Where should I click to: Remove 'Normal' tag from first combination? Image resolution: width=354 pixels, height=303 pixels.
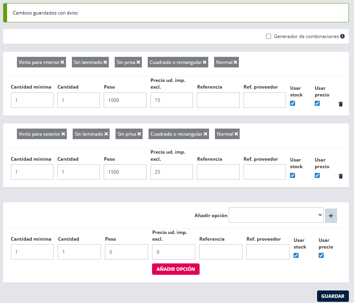coord(235,62)
